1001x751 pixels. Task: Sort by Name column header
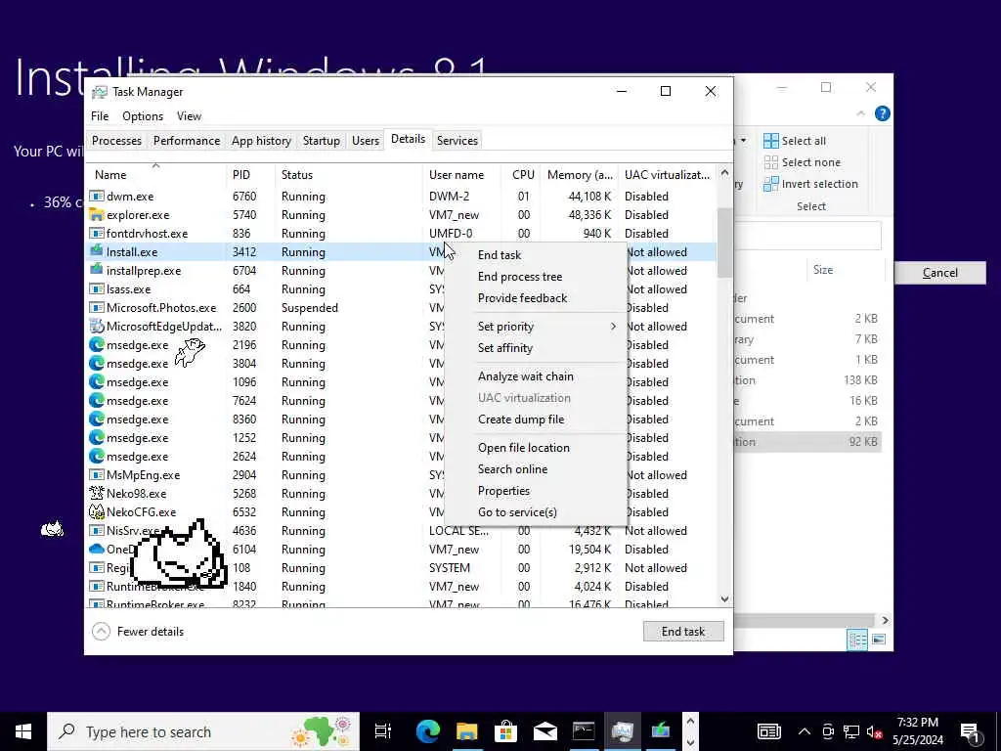click(155, 174)
